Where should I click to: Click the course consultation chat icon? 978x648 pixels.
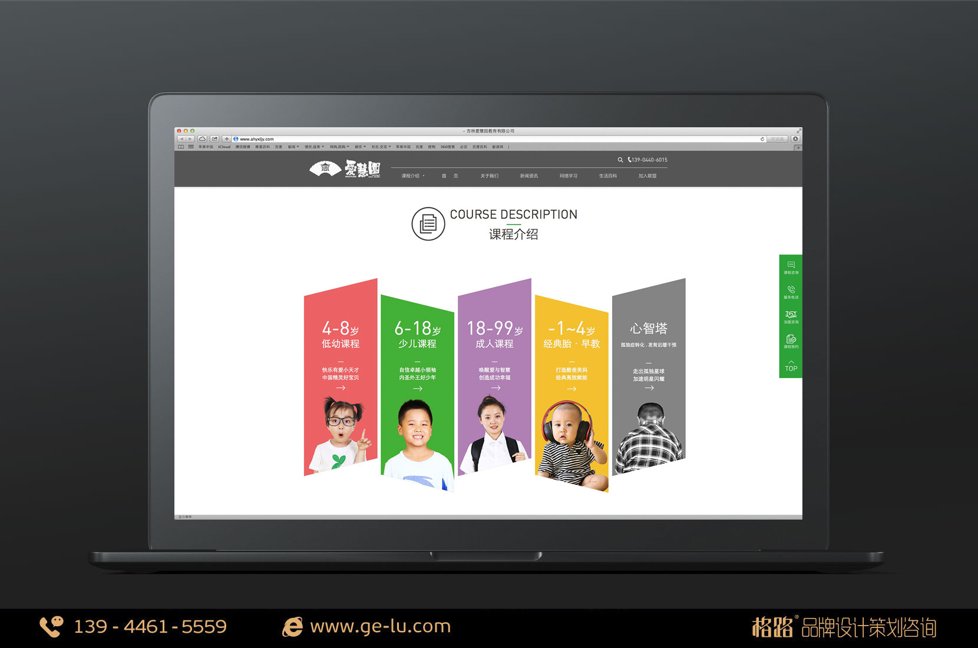pos(791,265)
